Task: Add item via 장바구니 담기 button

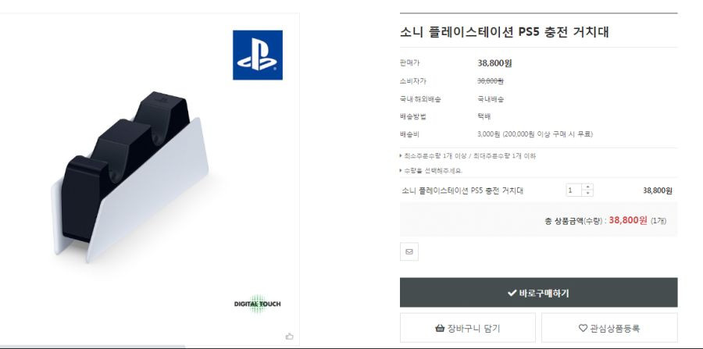Action: click(468, 327)
